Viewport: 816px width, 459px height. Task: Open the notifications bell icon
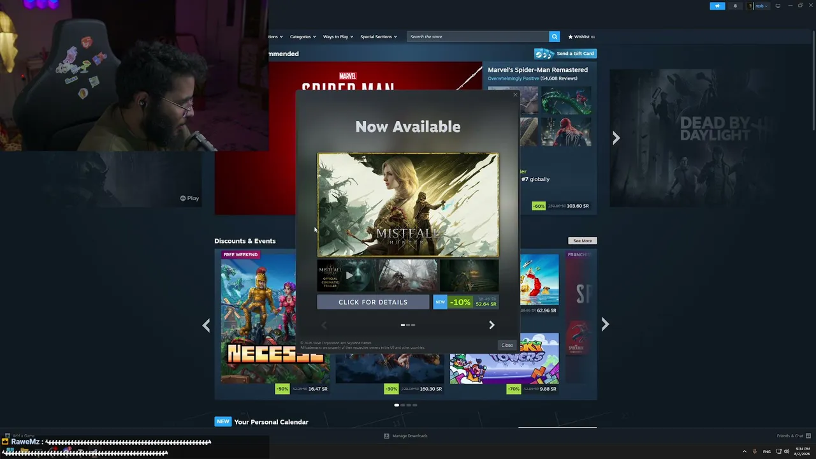pyautogui.click(x=735, y=6)
